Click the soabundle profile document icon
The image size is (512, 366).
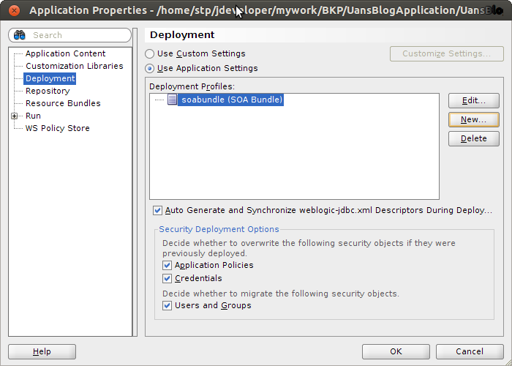(172, 100)
